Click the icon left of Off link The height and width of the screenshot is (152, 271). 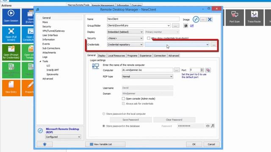pos(185,26)
